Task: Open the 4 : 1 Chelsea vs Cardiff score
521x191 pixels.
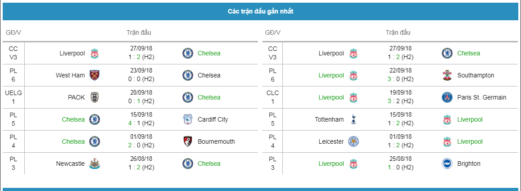Action: [x=142, y=123]
